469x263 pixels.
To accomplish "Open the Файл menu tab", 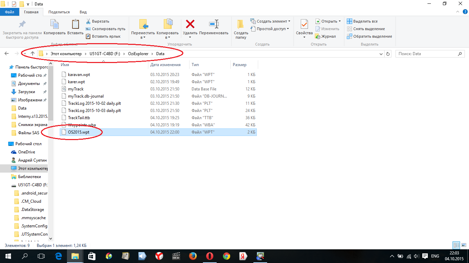I will pos(10,12).
